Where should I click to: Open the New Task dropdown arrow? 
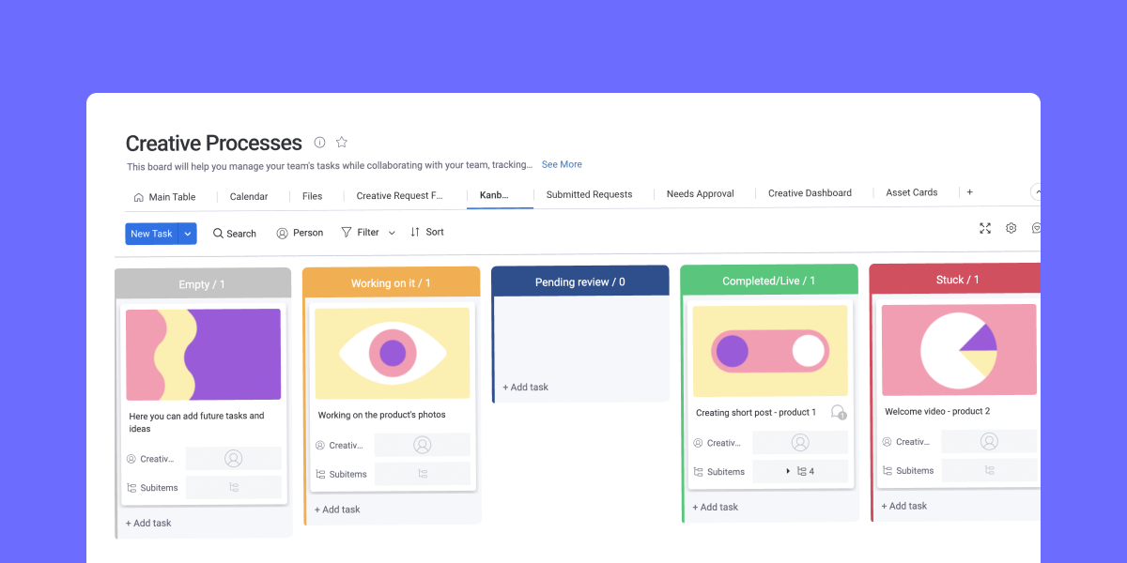pyautogui.click(x=188, y=234)
